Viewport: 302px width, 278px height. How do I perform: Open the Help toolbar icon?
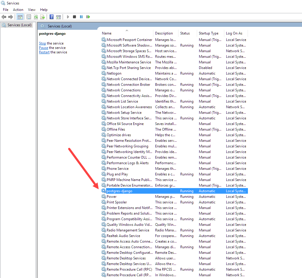coord(52,17)
